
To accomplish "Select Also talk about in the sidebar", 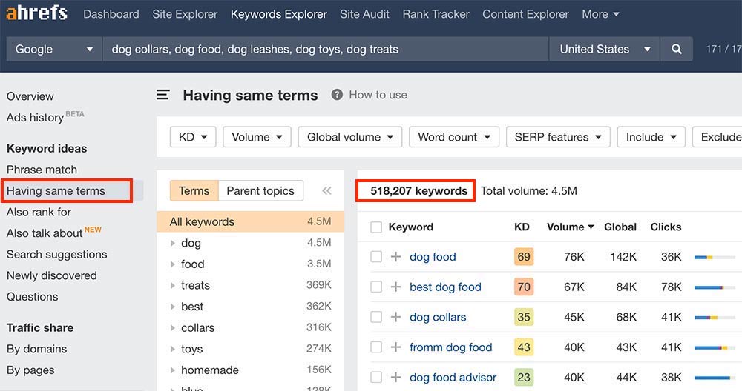I will (x=45, y=233).
